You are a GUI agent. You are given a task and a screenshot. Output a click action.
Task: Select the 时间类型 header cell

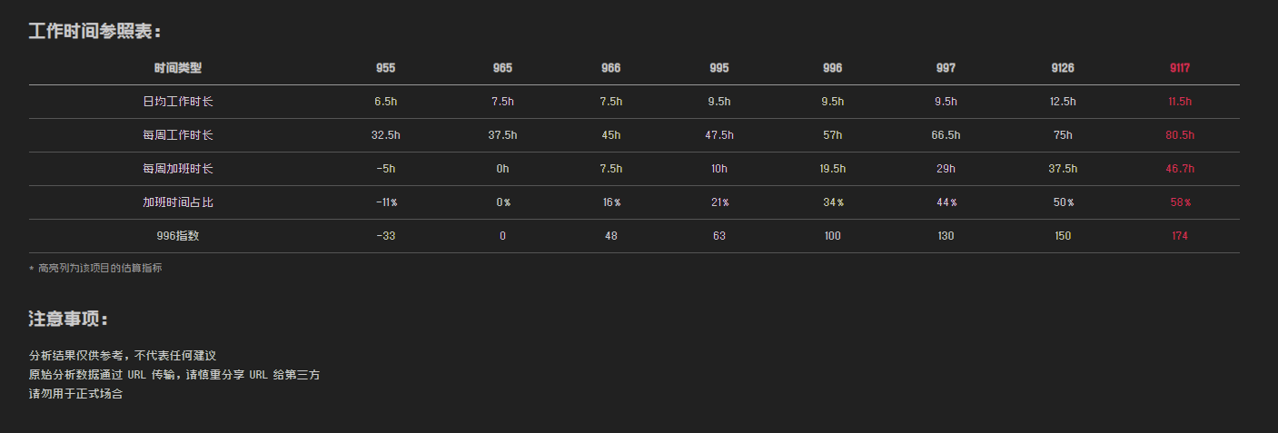(x=178, y=68)
